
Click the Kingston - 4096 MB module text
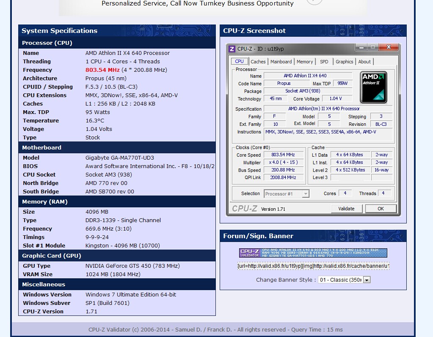click(x=123, y=245)
